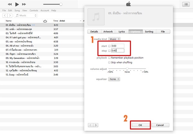Click the 4:12 duration of track 12
Screen dimensions: 193x134
tap(56, 71)
